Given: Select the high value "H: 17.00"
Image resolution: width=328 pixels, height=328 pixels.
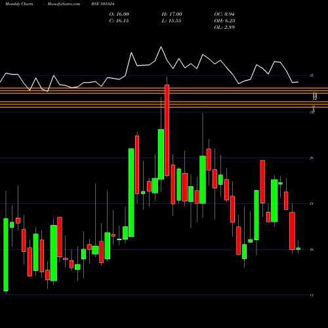Looking at the screenshot, I should pyautogui.click(x=172, y=14).
